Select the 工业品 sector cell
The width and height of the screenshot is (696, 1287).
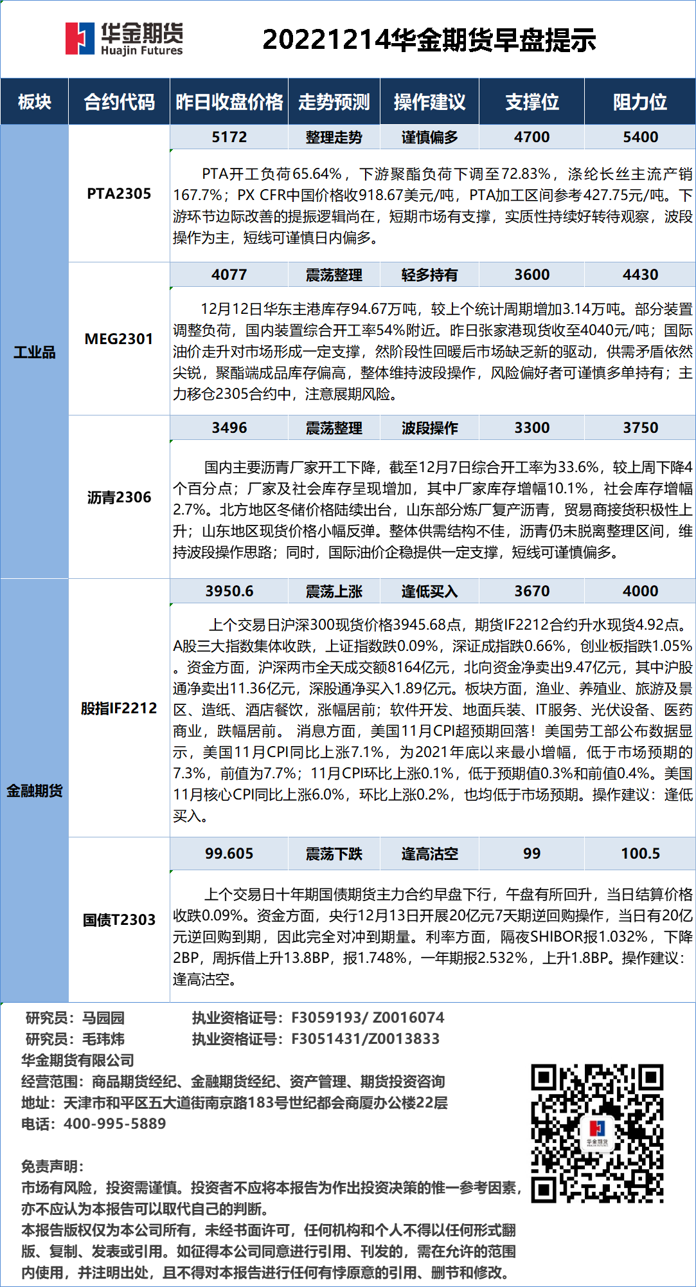[x=34, y=352]
